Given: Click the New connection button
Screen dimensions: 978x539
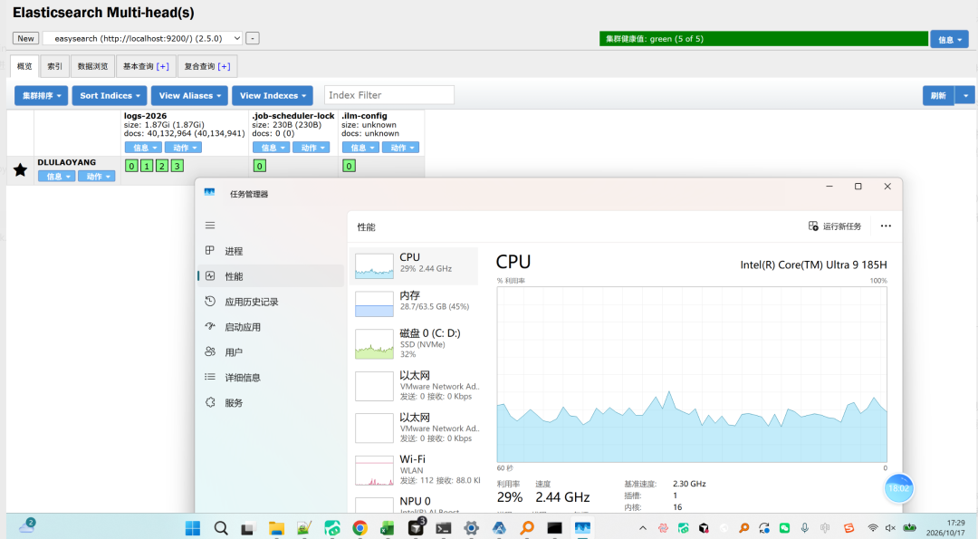Looking at the screenshot, I should [x=25, y=38].
